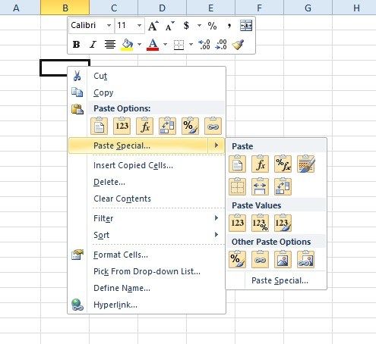Toggle Italic in mini toolbar
Image resolution: width=376 pixels, height=344 pixels.
pyautogui.click(x=93, y=45)
